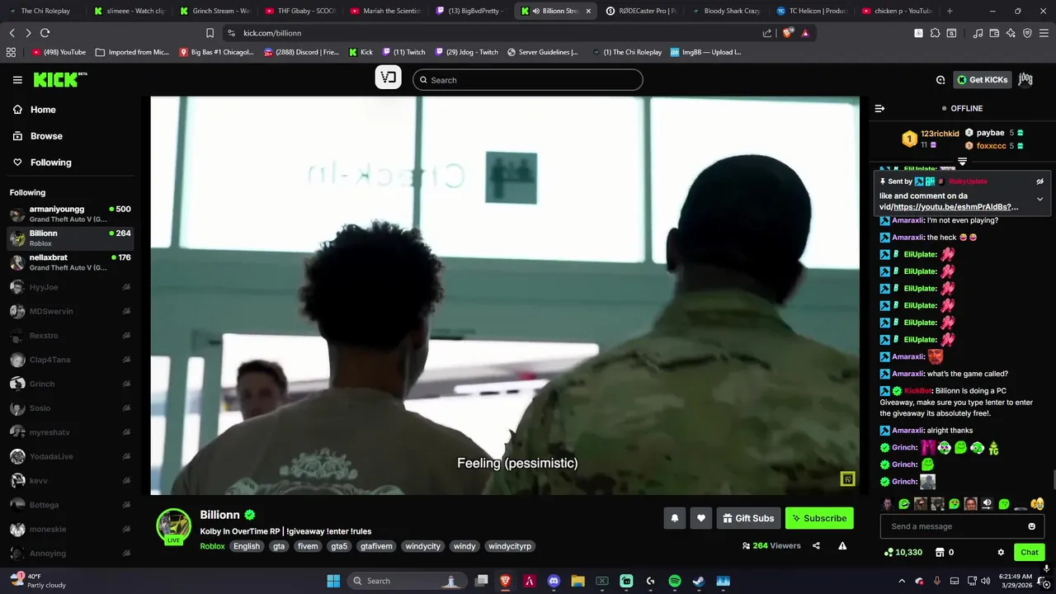Share the stream via share icon
This screenshot has width=1056, height=594.
click(816, 545)
